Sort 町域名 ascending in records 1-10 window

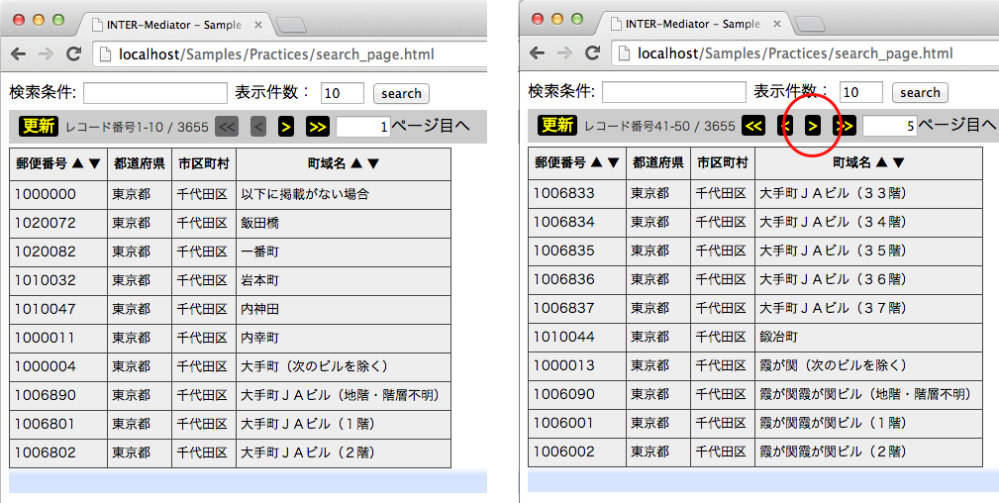(356, 163)
